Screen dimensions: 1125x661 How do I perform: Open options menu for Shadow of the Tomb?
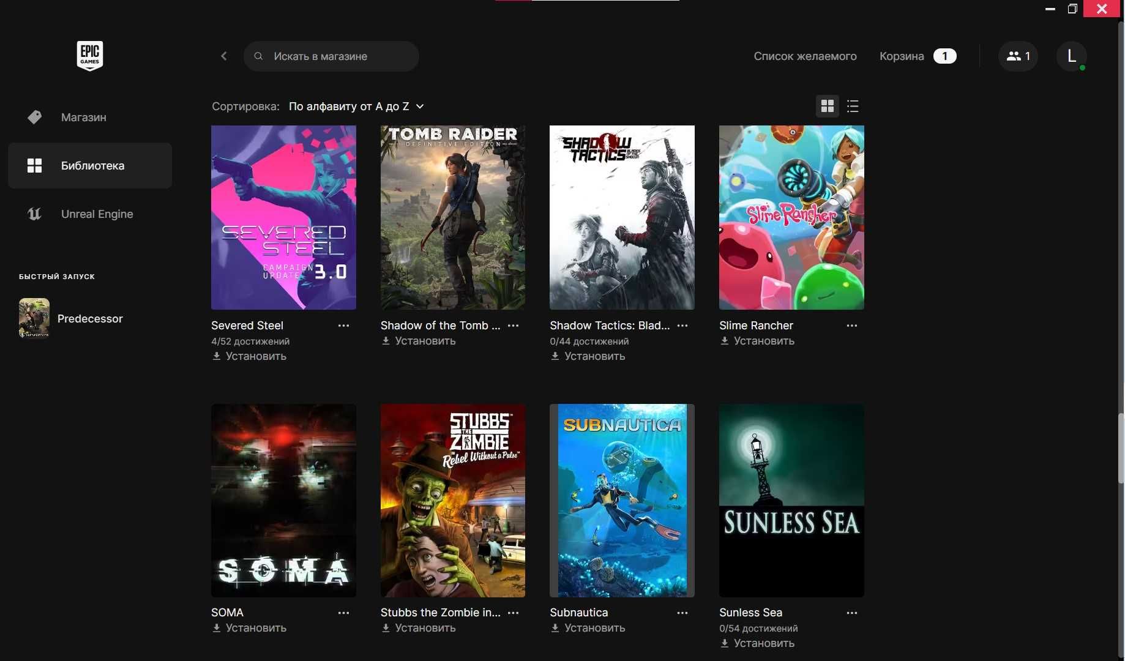click(x=513, y=326)
